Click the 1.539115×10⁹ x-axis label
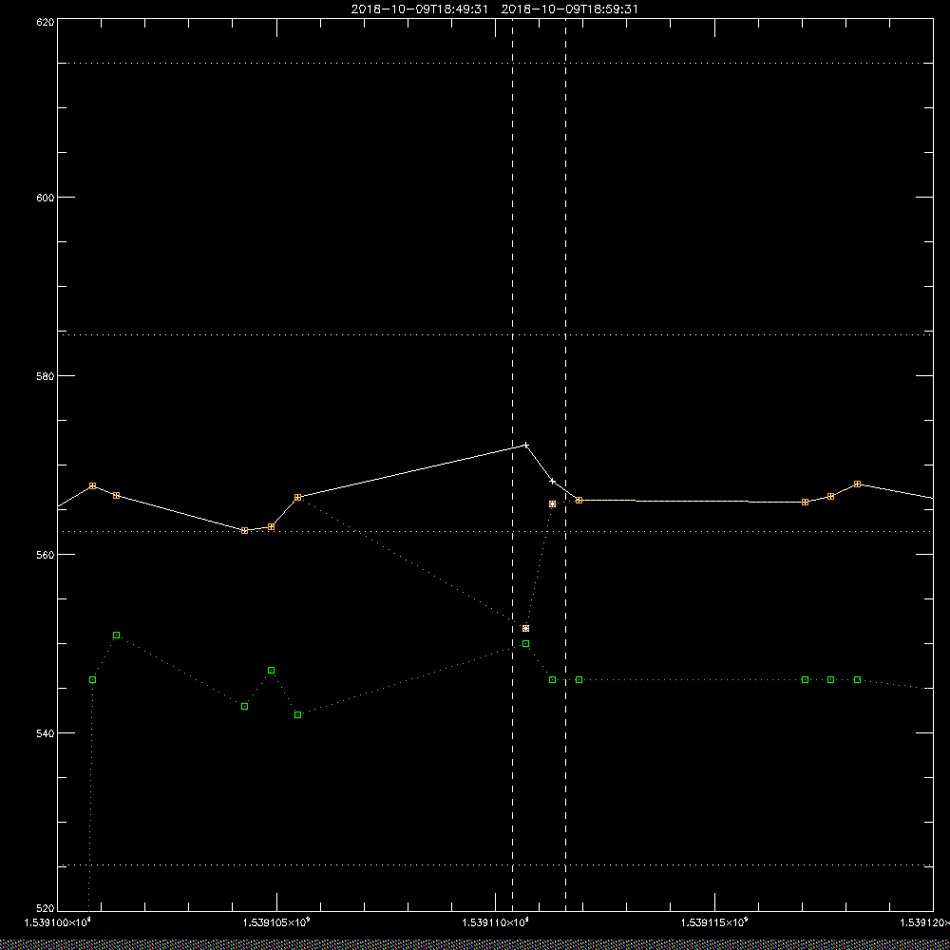The width and height of the screenshot is (950, 950). click(x=715, y=922)
